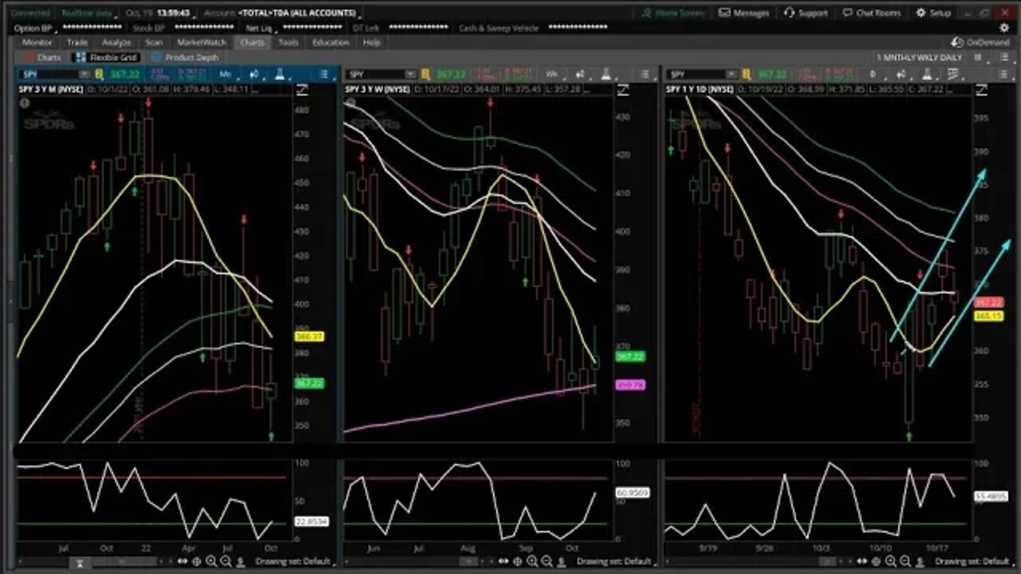The width and height of the screenshot is (1021, 574).
Task: Toggle price axis expansion on weekly chart
Action: coord(623,88)
